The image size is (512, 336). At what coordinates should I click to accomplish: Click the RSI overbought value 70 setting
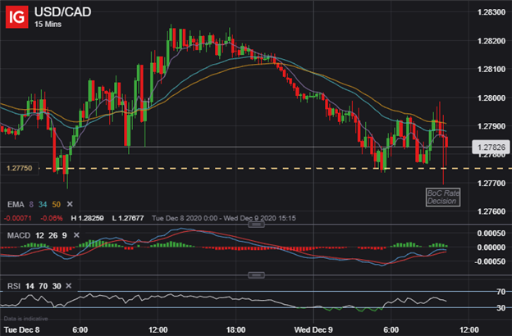tap(43, 286)
